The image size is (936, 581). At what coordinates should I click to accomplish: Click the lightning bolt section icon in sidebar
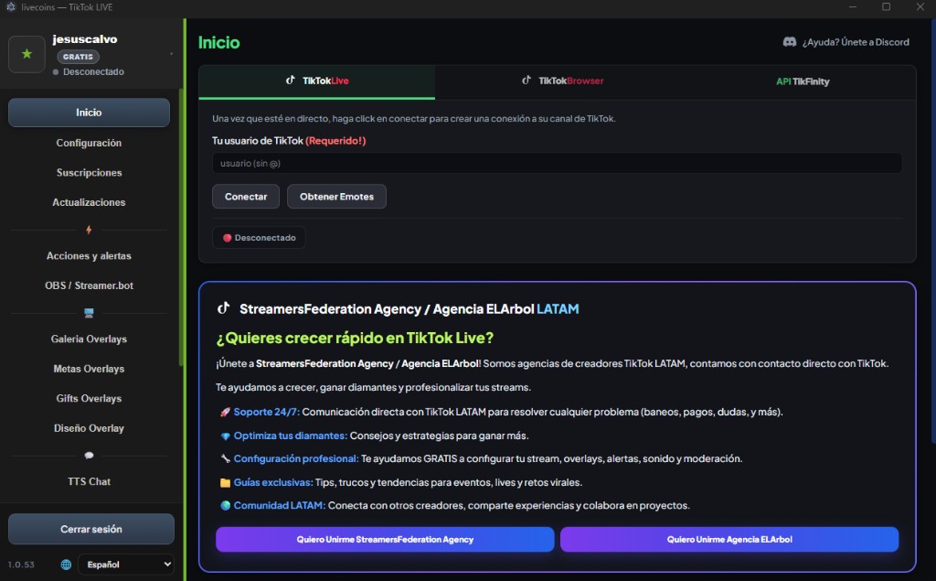[x=89, y=230]
